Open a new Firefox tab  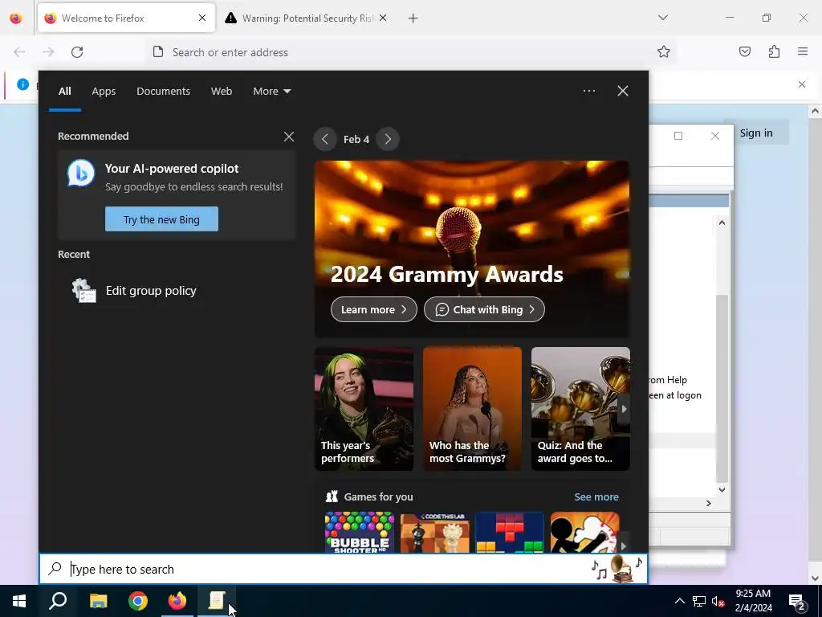click(413, 18)
